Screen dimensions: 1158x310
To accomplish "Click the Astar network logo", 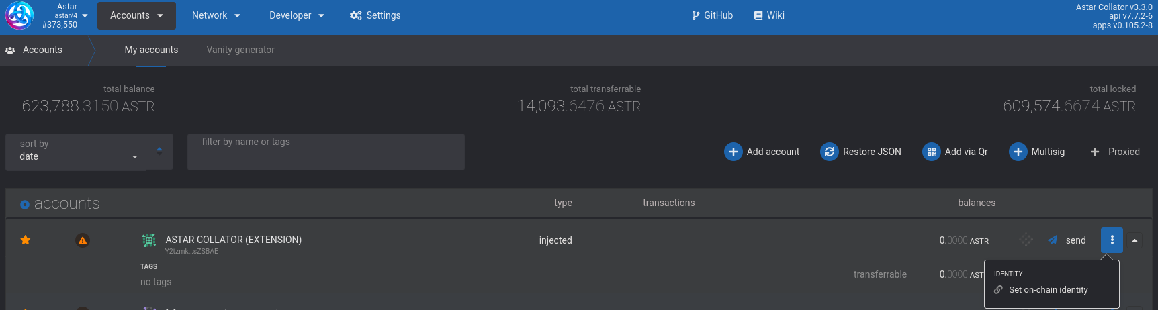I will click(19, 15).
